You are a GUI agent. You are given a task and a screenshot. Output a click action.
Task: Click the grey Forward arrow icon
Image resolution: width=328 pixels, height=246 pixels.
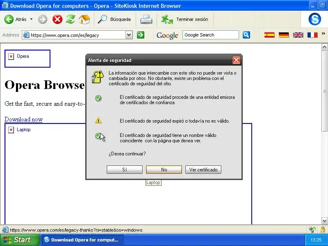[43, 19]
